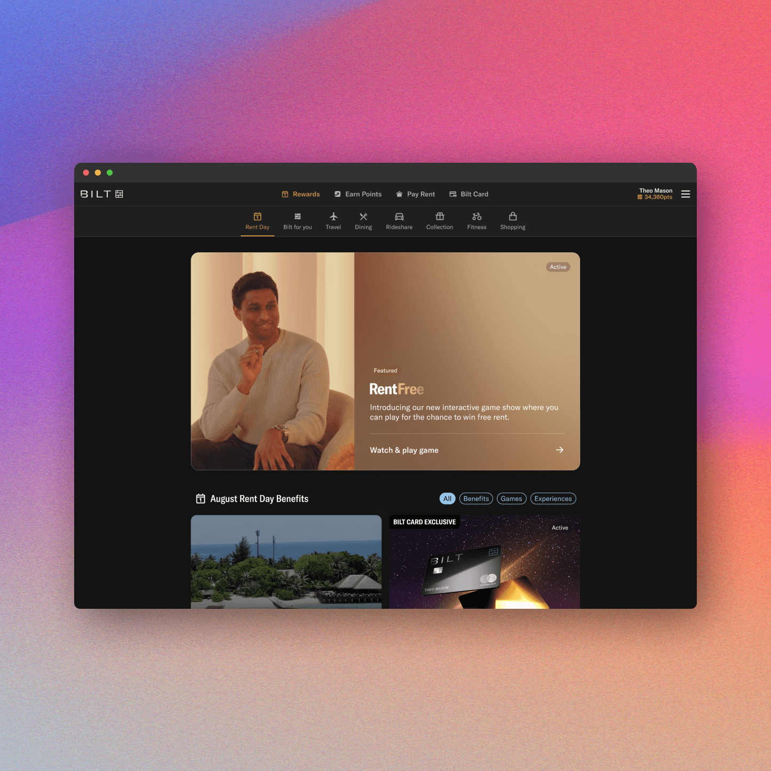Image resolution: width=771 pixels, height=771 pixels.
Task: Filter by Experiences
Action: coord(553,499)
